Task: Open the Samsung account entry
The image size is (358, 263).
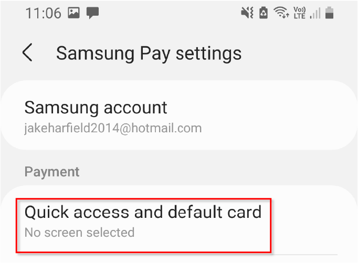Action: (x=179, y=115)
